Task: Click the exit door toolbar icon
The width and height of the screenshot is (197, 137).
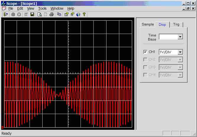Action: (x=5, y=14)
